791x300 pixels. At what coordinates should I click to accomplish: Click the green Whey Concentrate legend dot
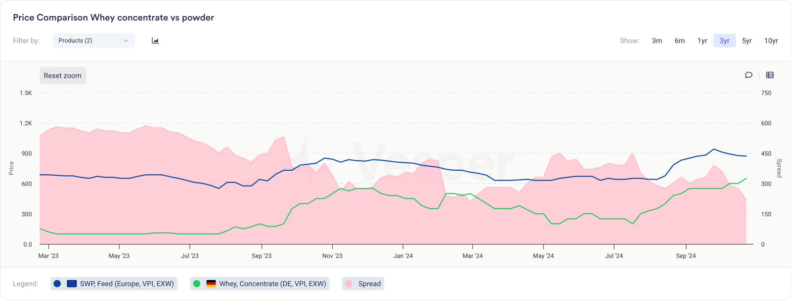[x=197, y=284]
